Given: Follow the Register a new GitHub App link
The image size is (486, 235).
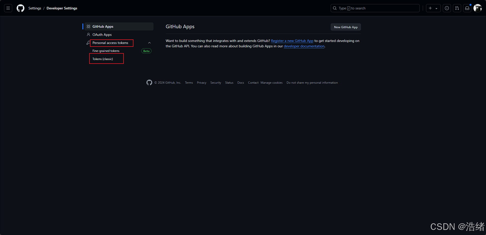Looking at the screenshot, I should 292,41.
